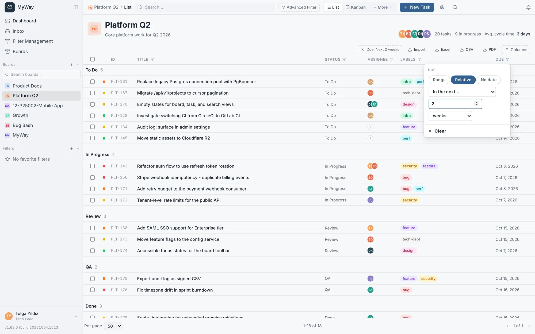Viewport: 535px width, 334px height.
Task: Open the Per page 50 dropdown
Action: click(x=113, y=326)
